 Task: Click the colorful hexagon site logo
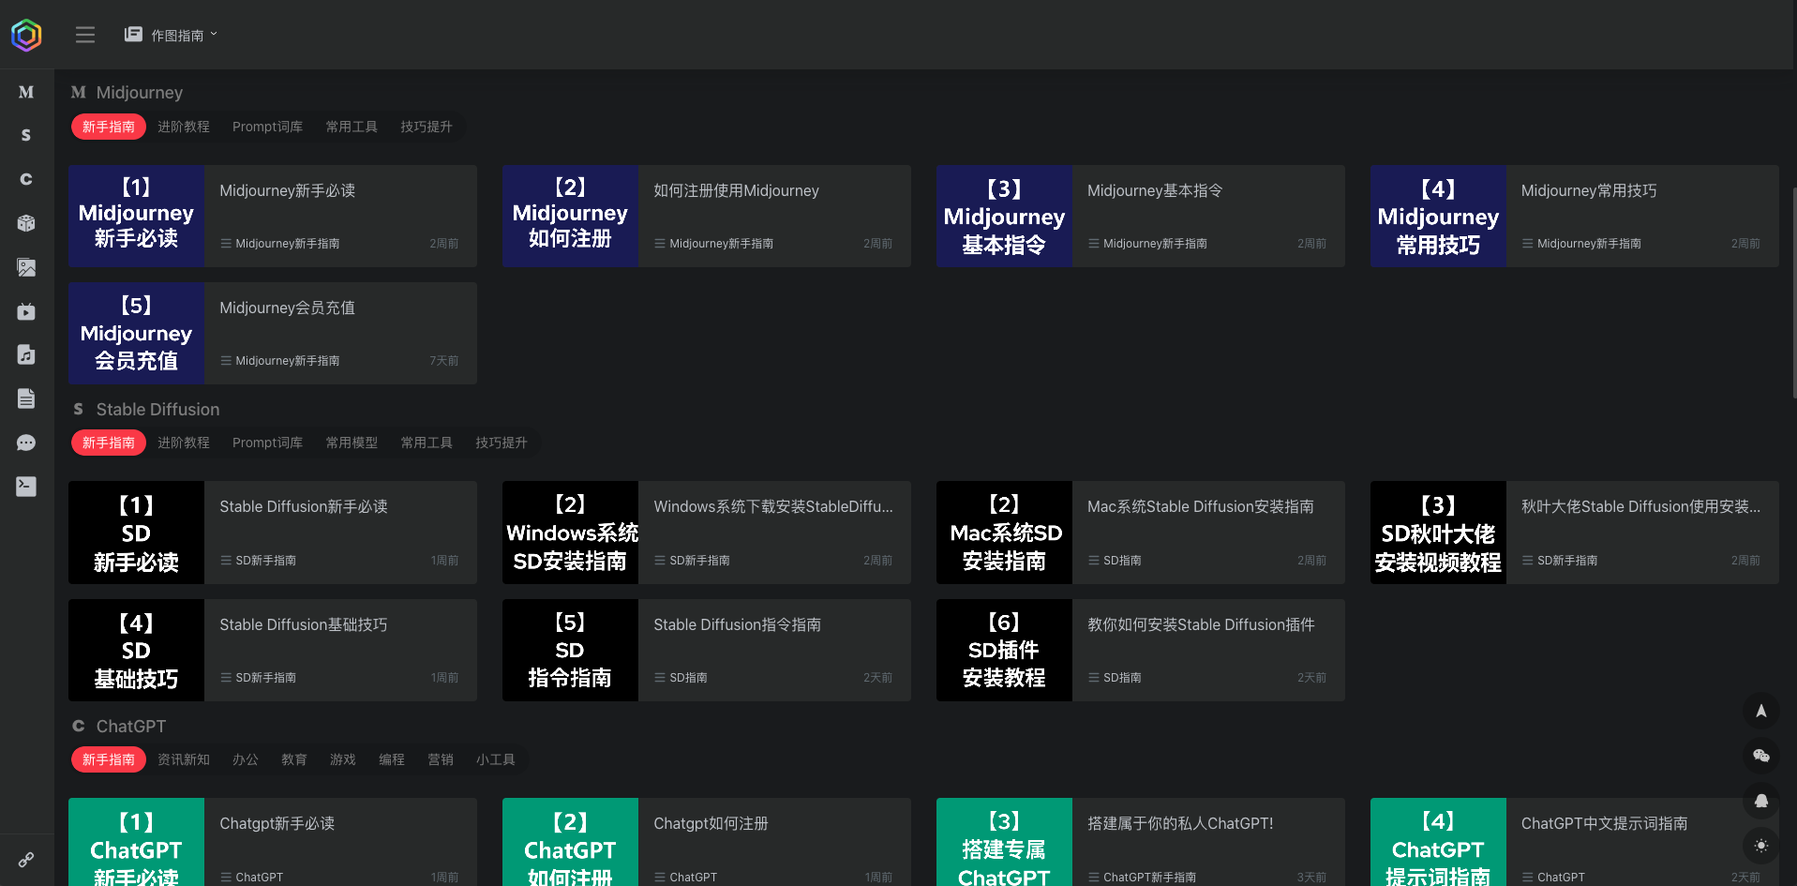pos(26,36)
